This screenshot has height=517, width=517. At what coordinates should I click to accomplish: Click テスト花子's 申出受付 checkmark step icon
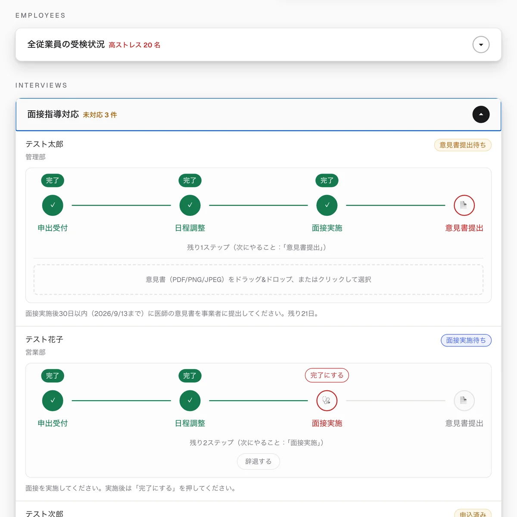(53, 401)
